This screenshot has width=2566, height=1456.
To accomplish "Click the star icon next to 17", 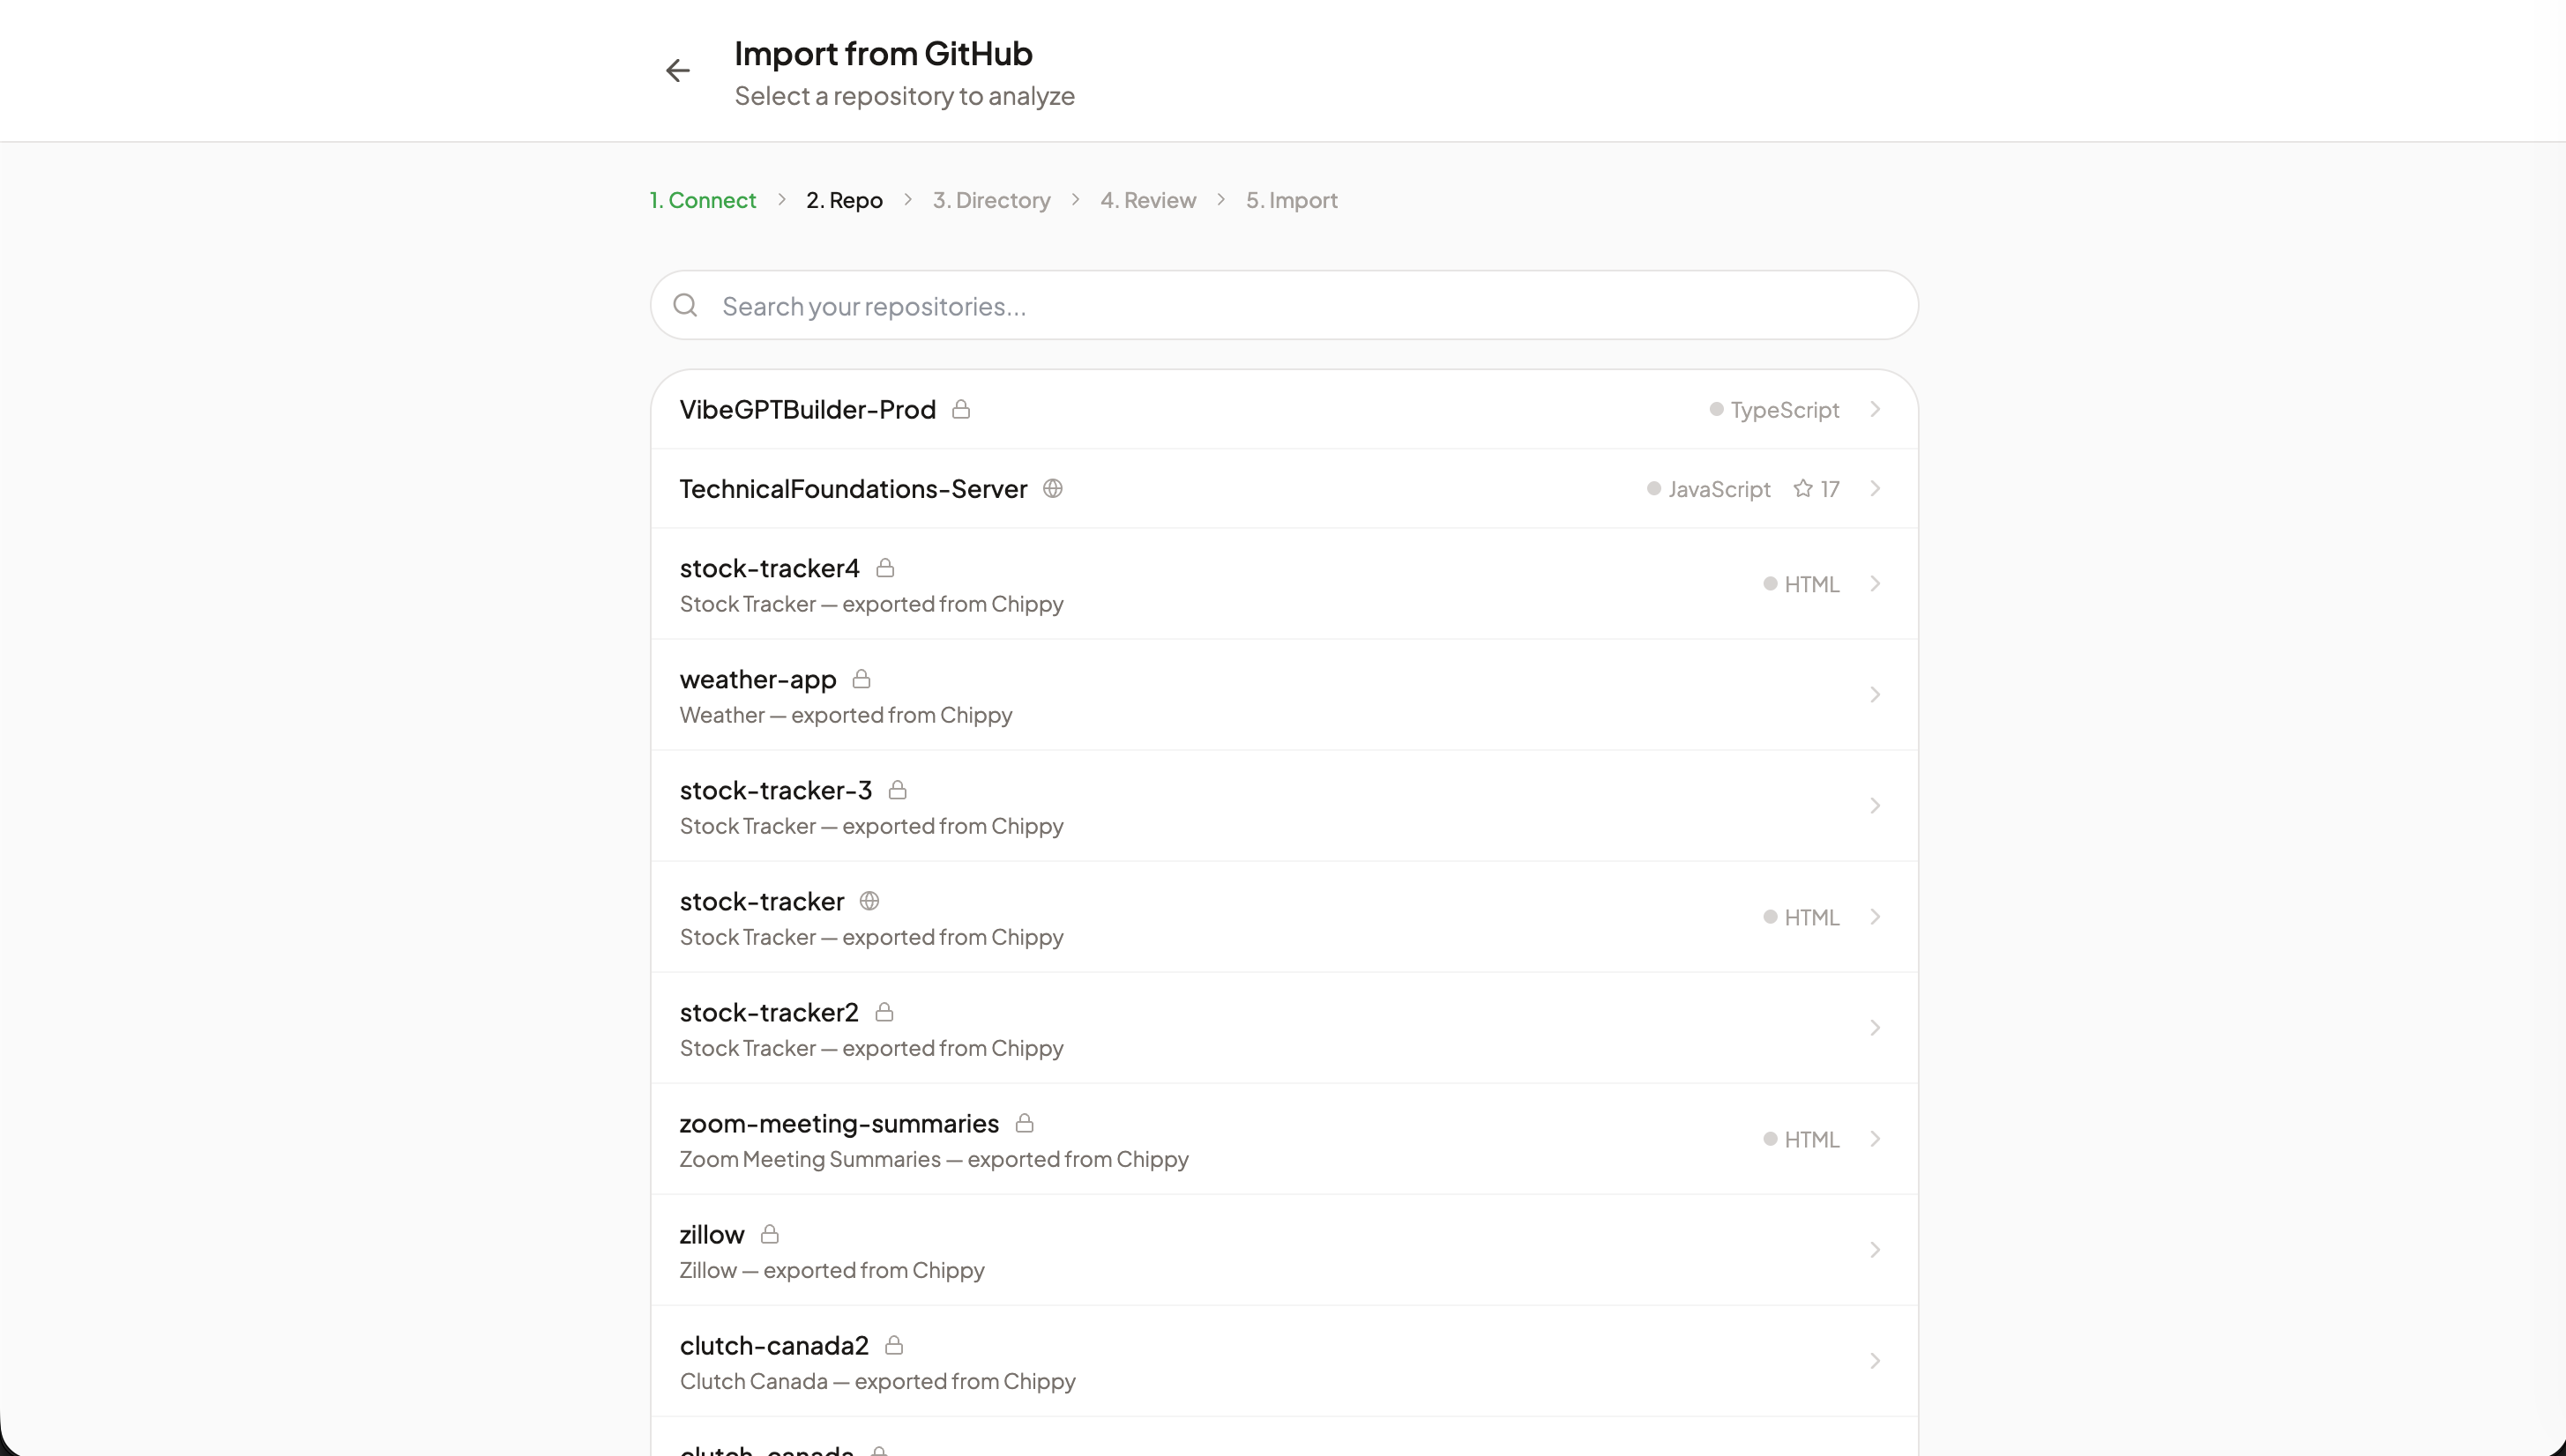I will 1802,488.
